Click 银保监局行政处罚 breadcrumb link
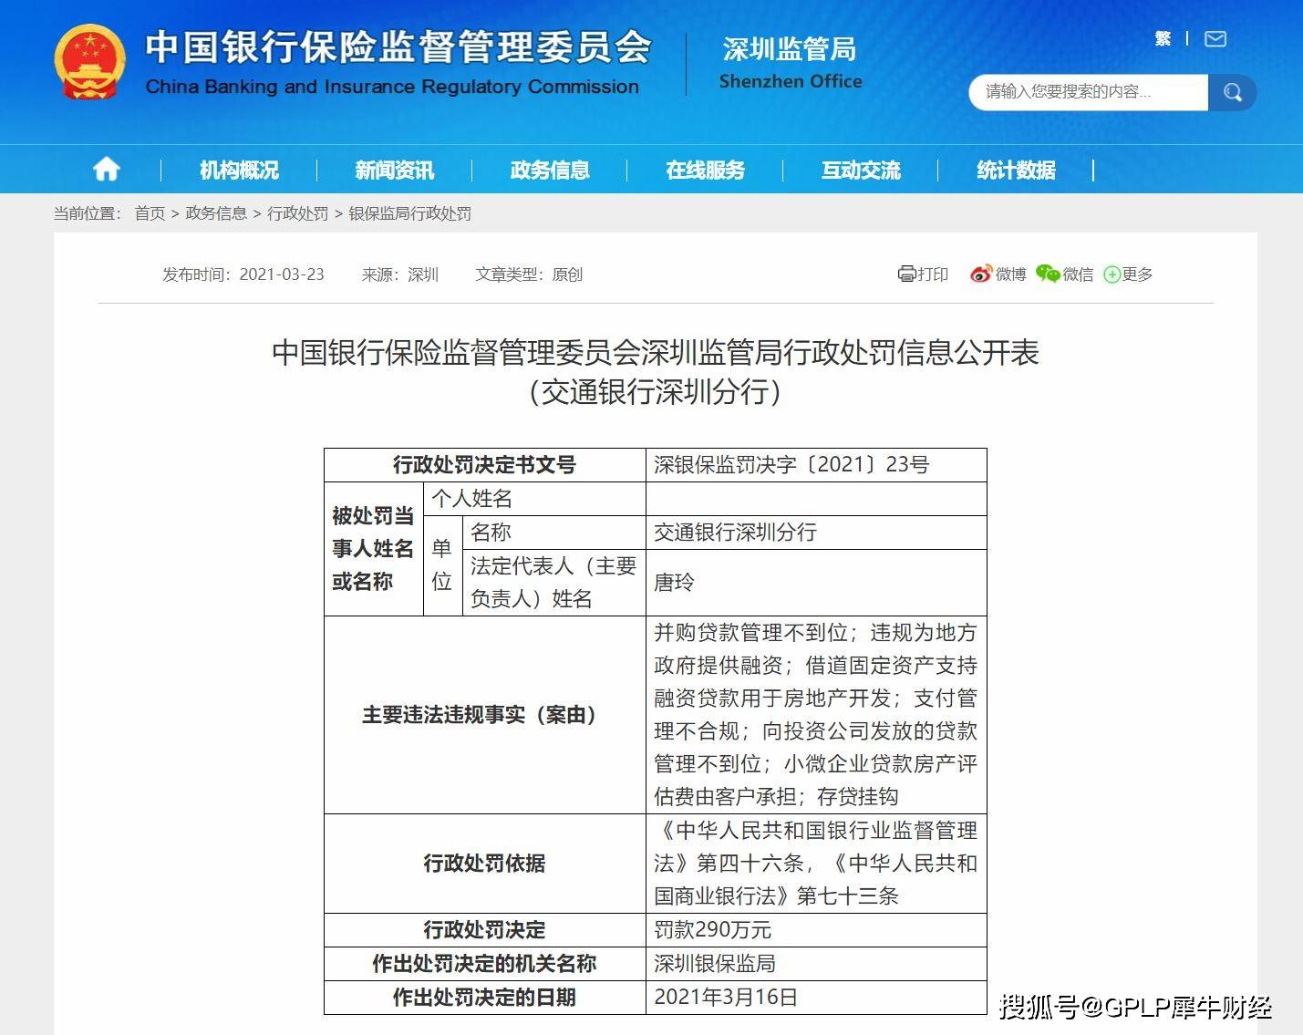This screenshot has height=1035, width=1303. (x=409, y=213)
